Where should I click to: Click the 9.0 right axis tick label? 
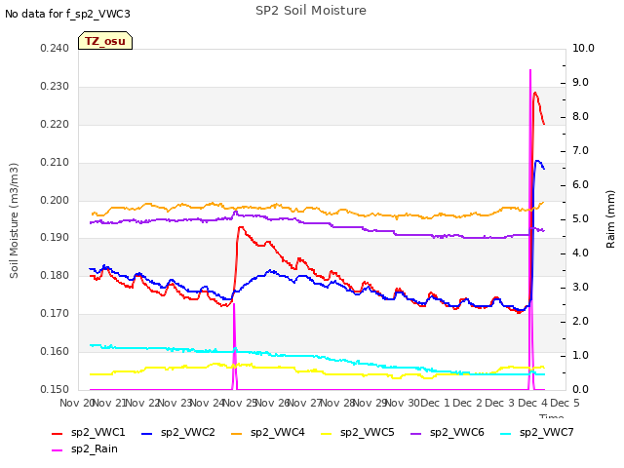coord(581,82)
